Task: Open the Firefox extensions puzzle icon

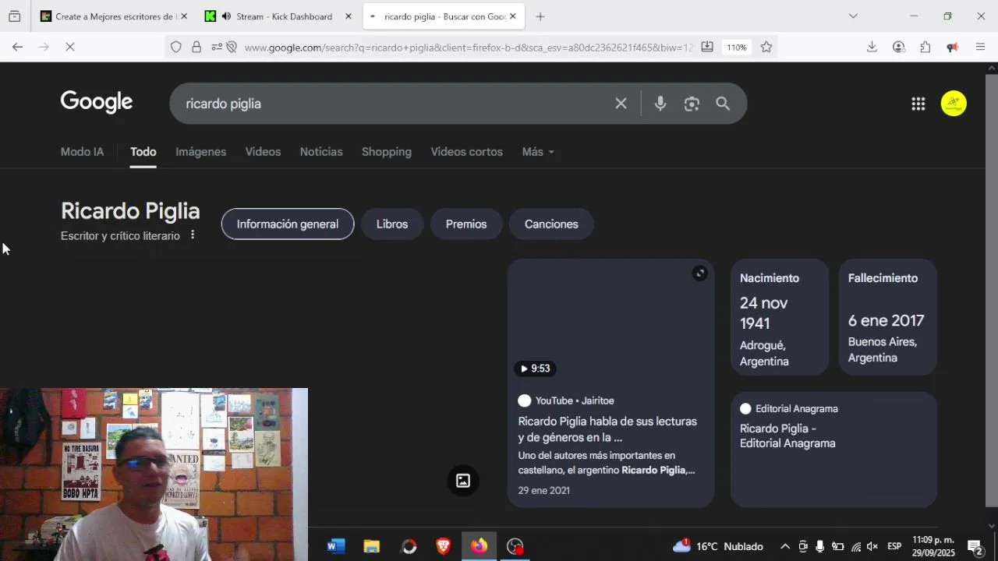Action: (925, 47)
